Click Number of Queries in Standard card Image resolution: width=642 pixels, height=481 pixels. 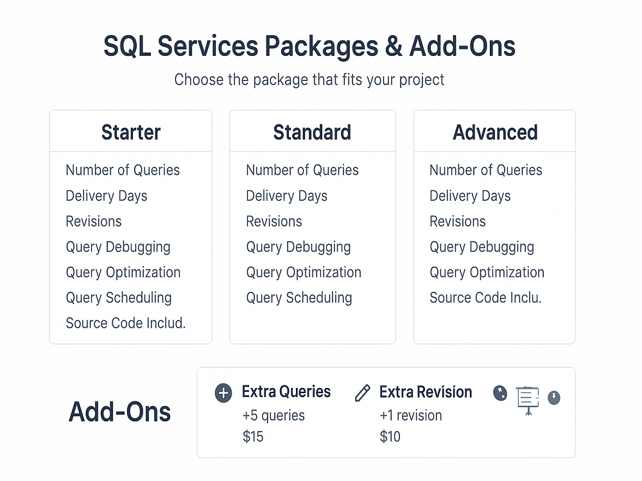tap(302, 170)
